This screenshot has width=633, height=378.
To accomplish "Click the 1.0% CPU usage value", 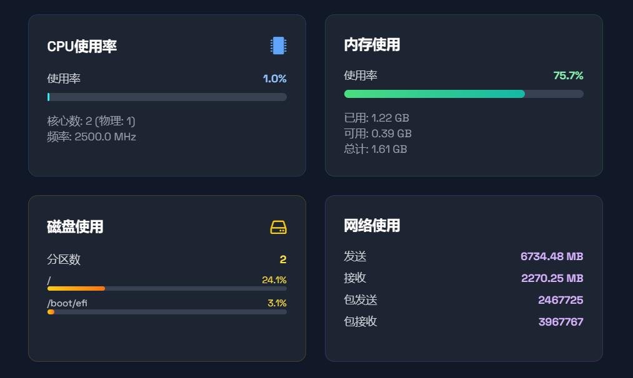I will (275, 79).
